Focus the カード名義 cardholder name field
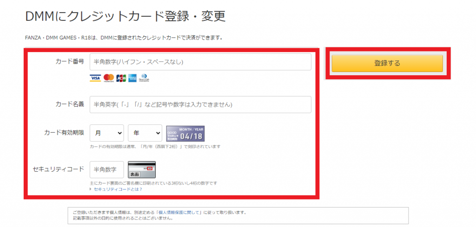Image resolution: width=476 pixels, height=227 pixels. 200,104
